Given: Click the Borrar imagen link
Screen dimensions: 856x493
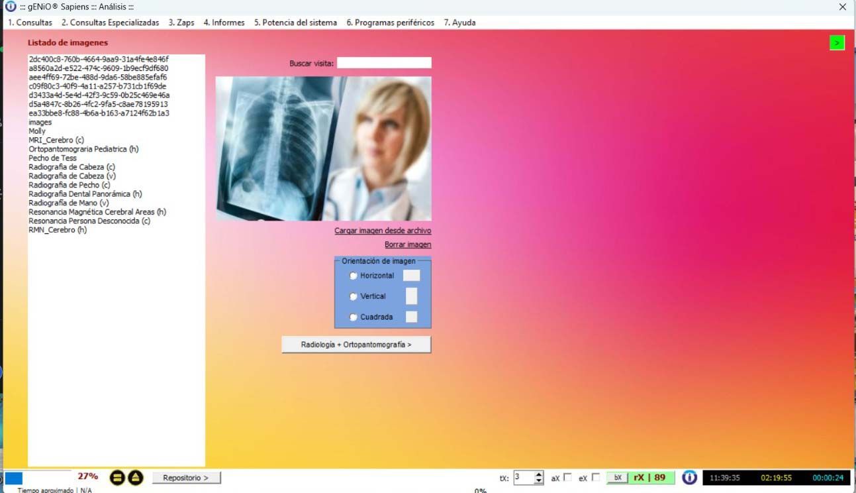Looking at the screenshot, I should point(408,245).
